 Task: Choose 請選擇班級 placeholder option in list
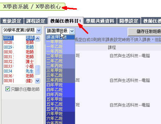(60, 37)
